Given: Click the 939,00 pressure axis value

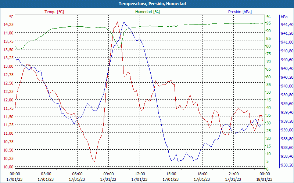Looking at the screenshot, I should [x=287, y=130].
